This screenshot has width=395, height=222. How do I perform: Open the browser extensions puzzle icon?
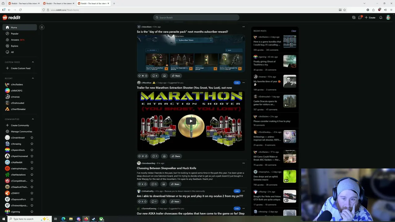[373, 10]
